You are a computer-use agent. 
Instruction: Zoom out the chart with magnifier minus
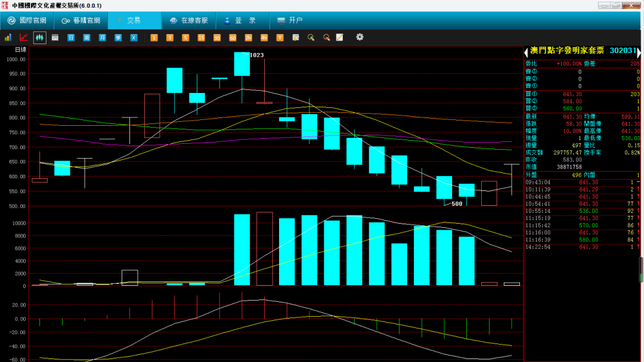tap(327, 38)
